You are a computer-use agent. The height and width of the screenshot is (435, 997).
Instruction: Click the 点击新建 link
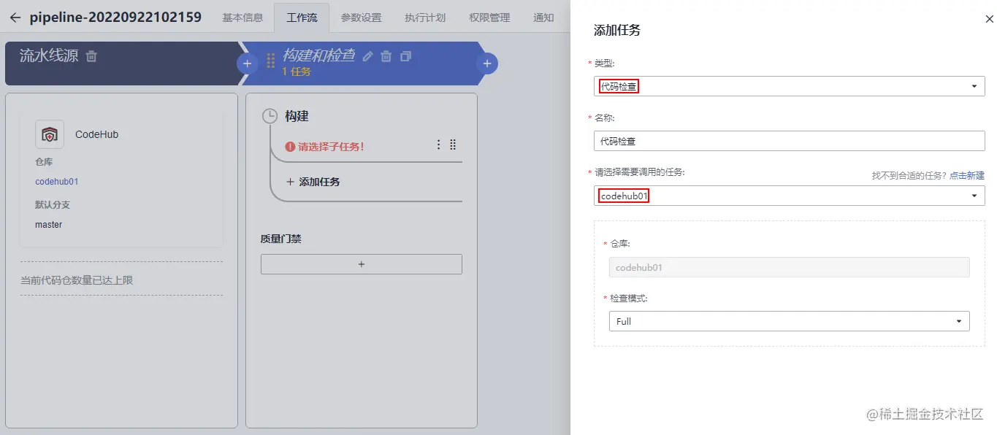coord(967,176)
